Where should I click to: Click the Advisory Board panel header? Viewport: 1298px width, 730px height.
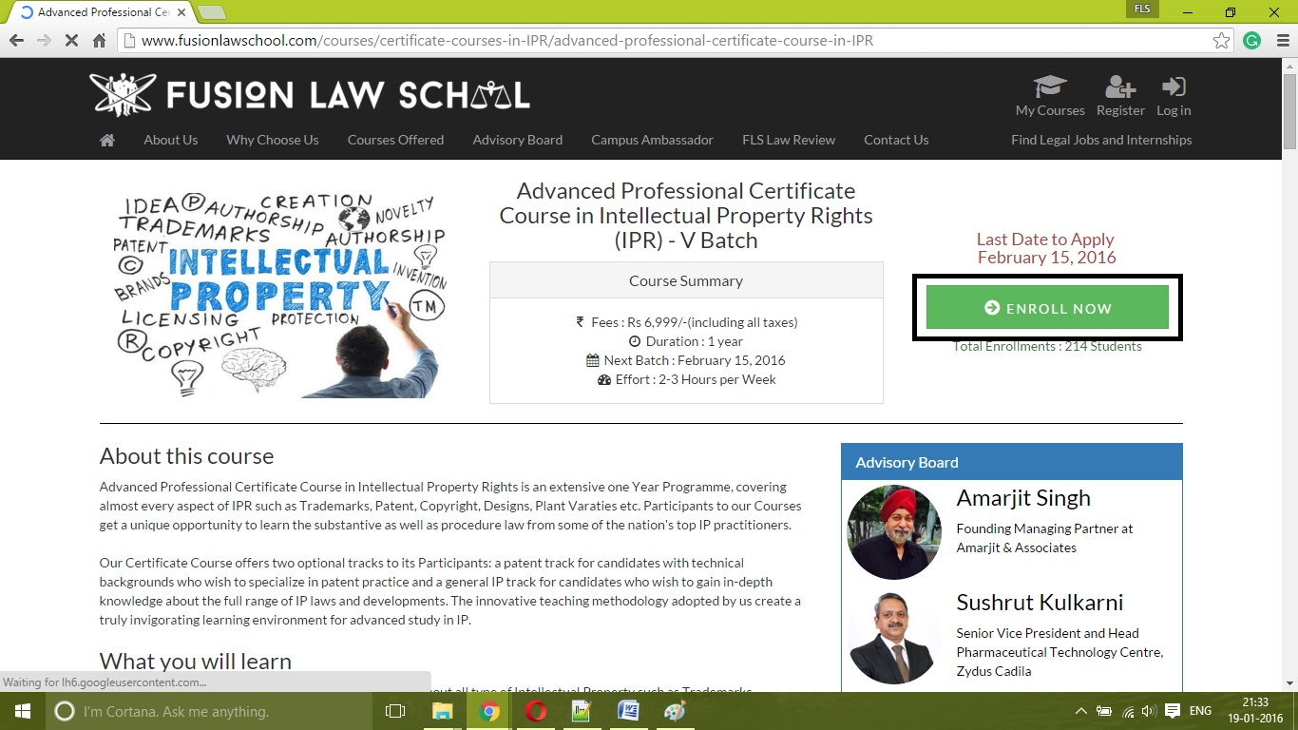coord(1012,462)
